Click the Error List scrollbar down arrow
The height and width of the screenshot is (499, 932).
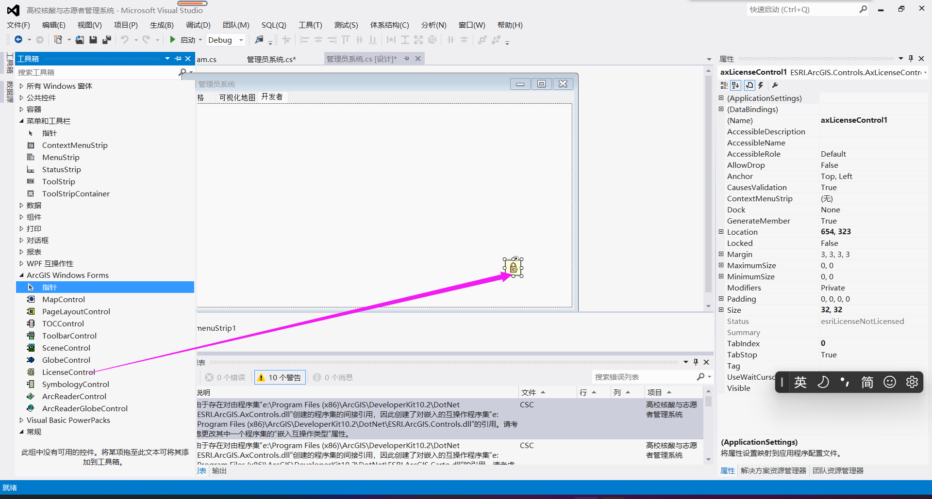[x=708, y=459]
